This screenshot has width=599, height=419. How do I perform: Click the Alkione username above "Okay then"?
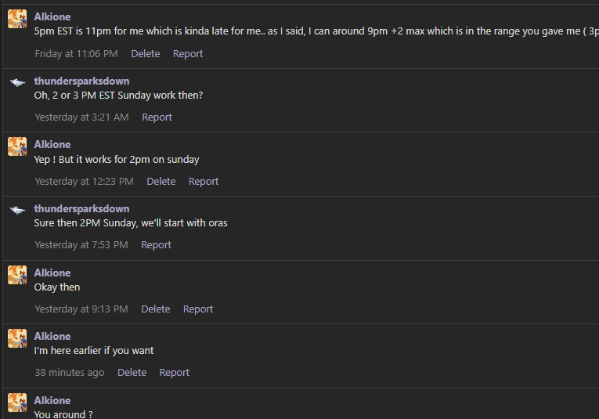[x=52, y=273]
